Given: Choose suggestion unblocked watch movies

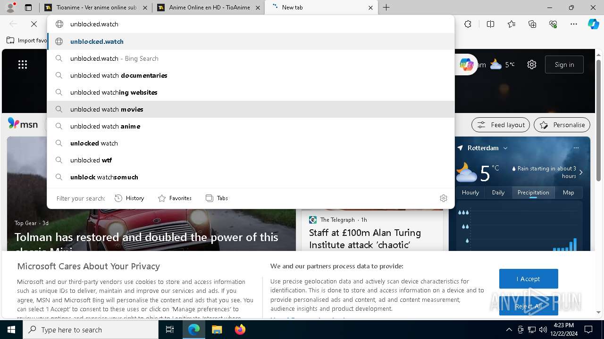Looking at the screenshot, I should coord(251,109).
